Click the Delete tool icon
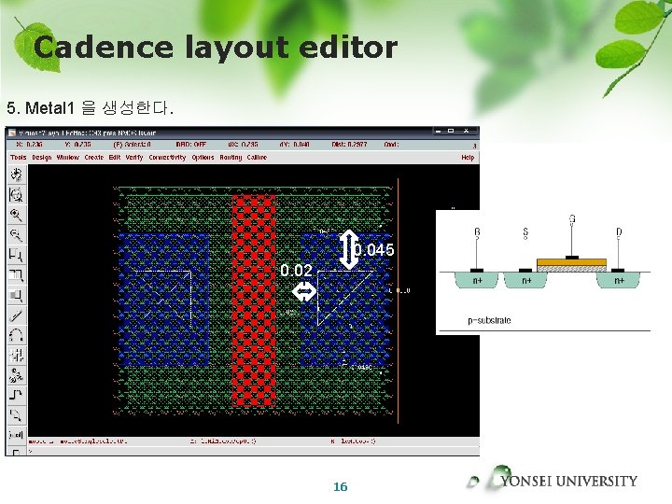672x504 pixels. point(16,315)
